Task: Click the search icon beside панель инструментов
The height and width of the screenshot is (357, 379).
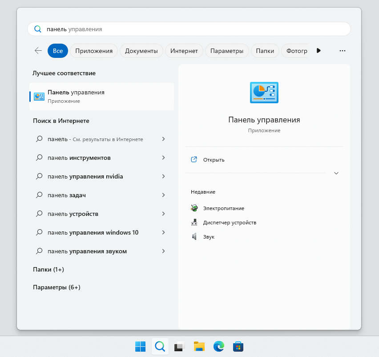Action: (39, 158)
